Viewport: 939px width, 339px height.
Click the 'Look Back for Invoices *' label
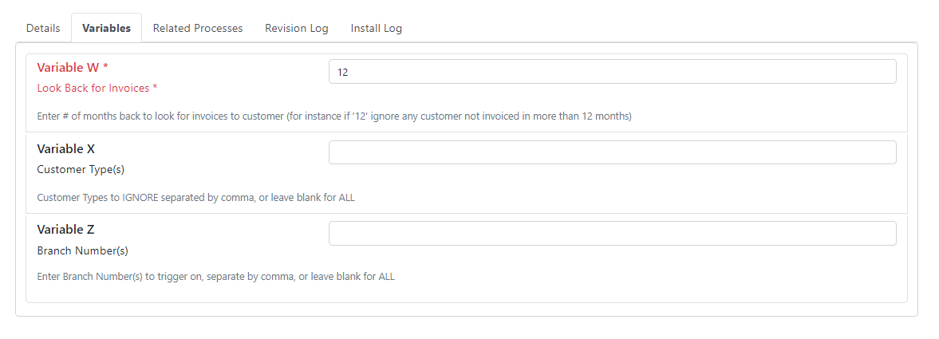point(97,88)
